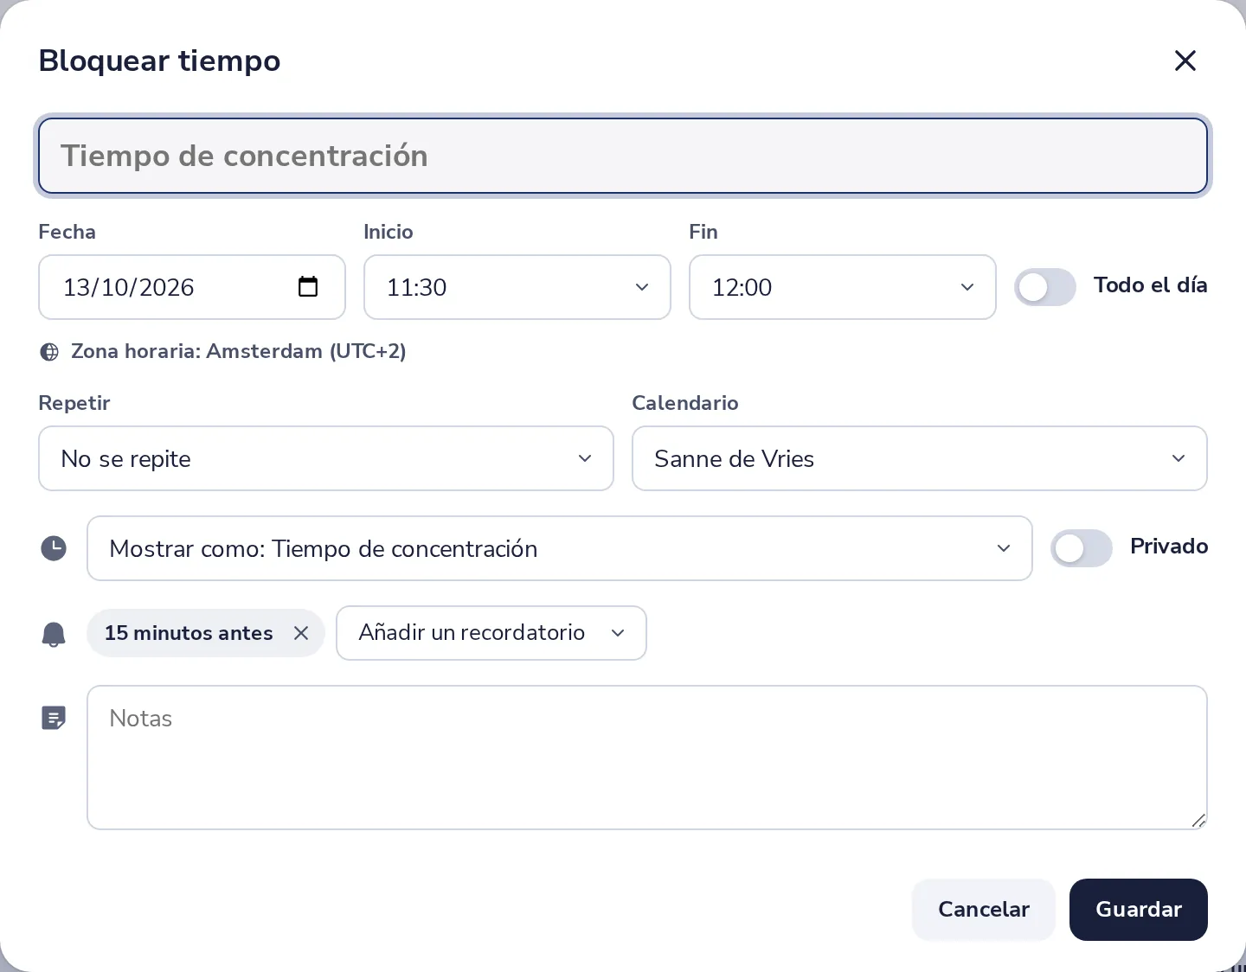Toggle the Todo el día switch
The width and height of the screenshot is (1246, 972).
tap(1045, 287)
